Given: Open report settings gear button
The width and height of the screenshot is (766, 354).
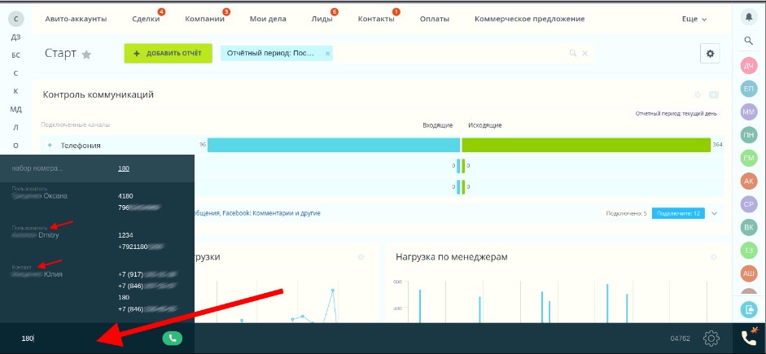Looking at the screenshot, I should pos(710,53).
